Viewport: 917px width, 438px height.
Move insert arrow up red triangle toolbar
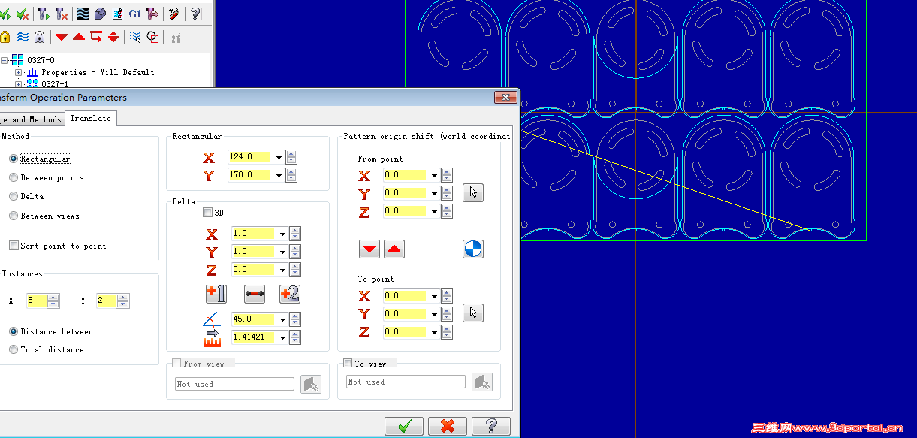coord(79,37)
